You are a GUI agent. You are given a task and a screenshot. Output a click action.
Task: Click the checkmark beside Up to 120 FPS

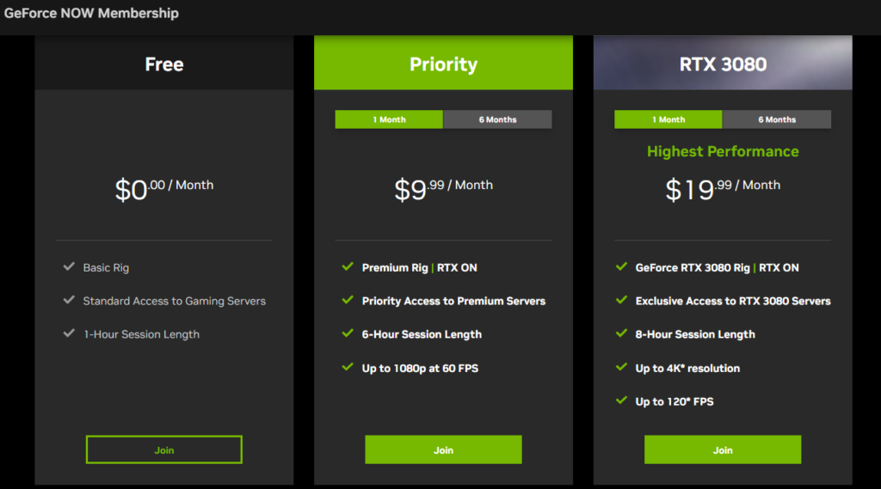(x=621, y=400)
